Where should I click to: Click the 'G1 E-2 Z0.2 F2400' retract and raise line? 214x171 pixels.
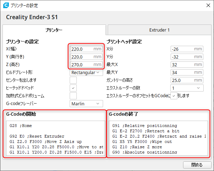(x=159, y=136)
